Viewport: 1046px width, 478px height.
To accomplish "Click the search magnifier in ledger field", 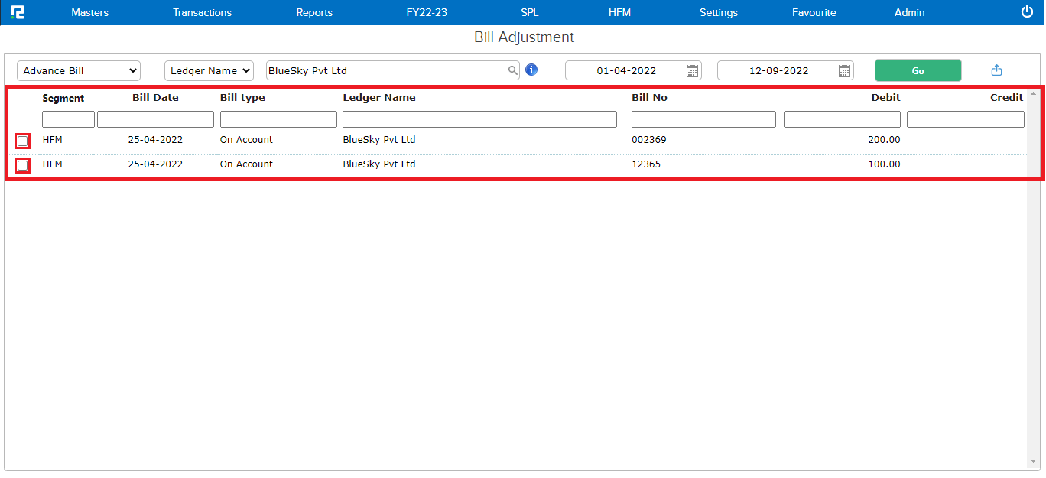I will [512, 70].
